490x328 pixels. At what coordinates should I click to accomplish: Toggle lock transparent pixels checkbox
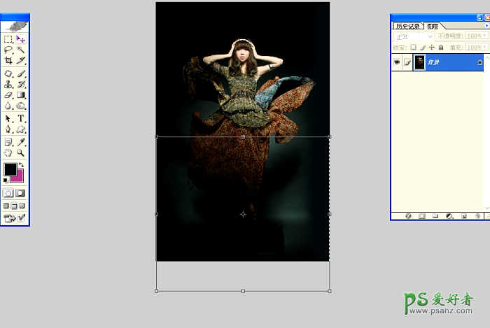[414, 47]
